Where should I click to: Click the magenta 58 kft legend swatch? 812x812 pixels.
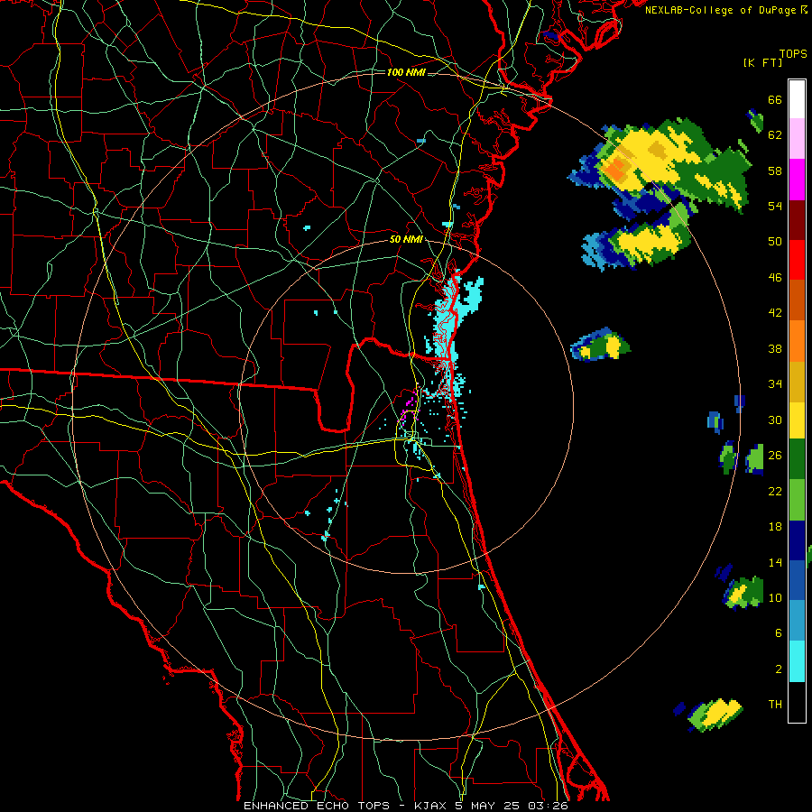pos(797,180)
